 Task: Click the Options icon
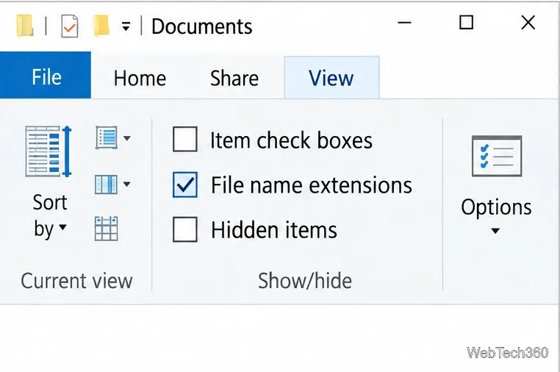point(497,156)
